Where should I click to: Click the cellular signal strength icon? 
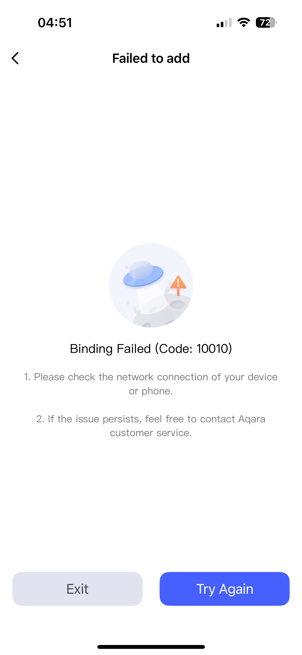click(x=224, y=23)
